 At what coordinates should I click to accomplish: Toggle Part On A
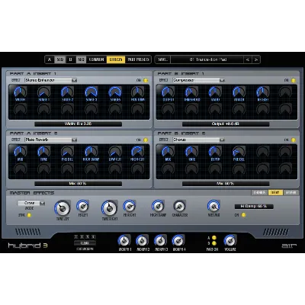tap(214, 238)
